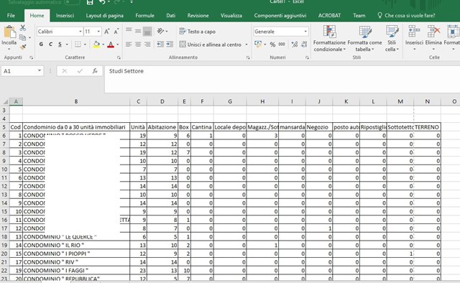Viewport: 460px width, 283px height.
Task: Select column B header
Action: [76, 101]
